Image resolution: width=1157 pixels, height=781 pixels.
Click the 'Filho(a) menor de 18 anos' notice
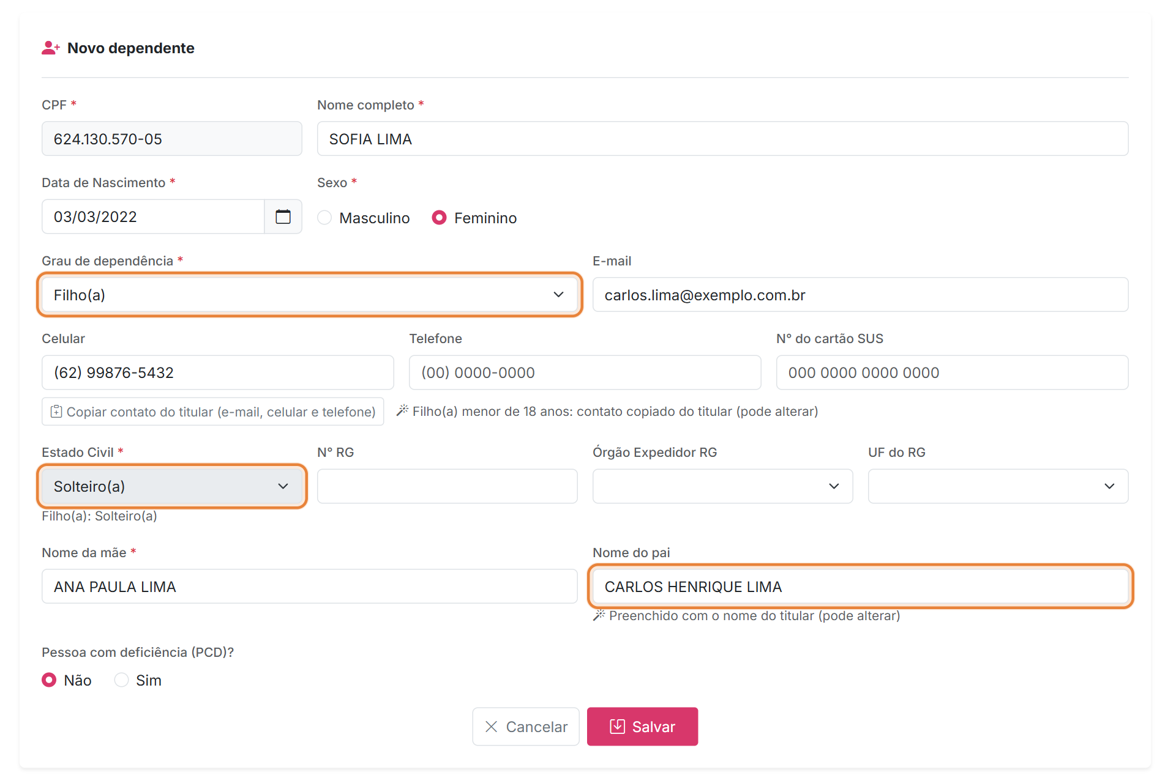point(607,412)
